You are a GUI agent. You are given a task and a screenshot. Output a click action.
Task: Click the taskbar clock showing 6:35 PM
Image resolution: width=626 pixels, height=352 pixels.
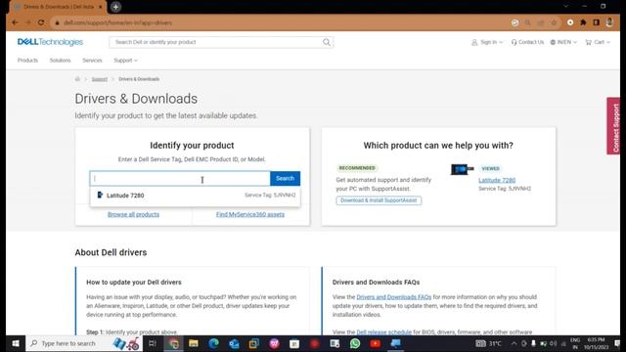point(596,343)
